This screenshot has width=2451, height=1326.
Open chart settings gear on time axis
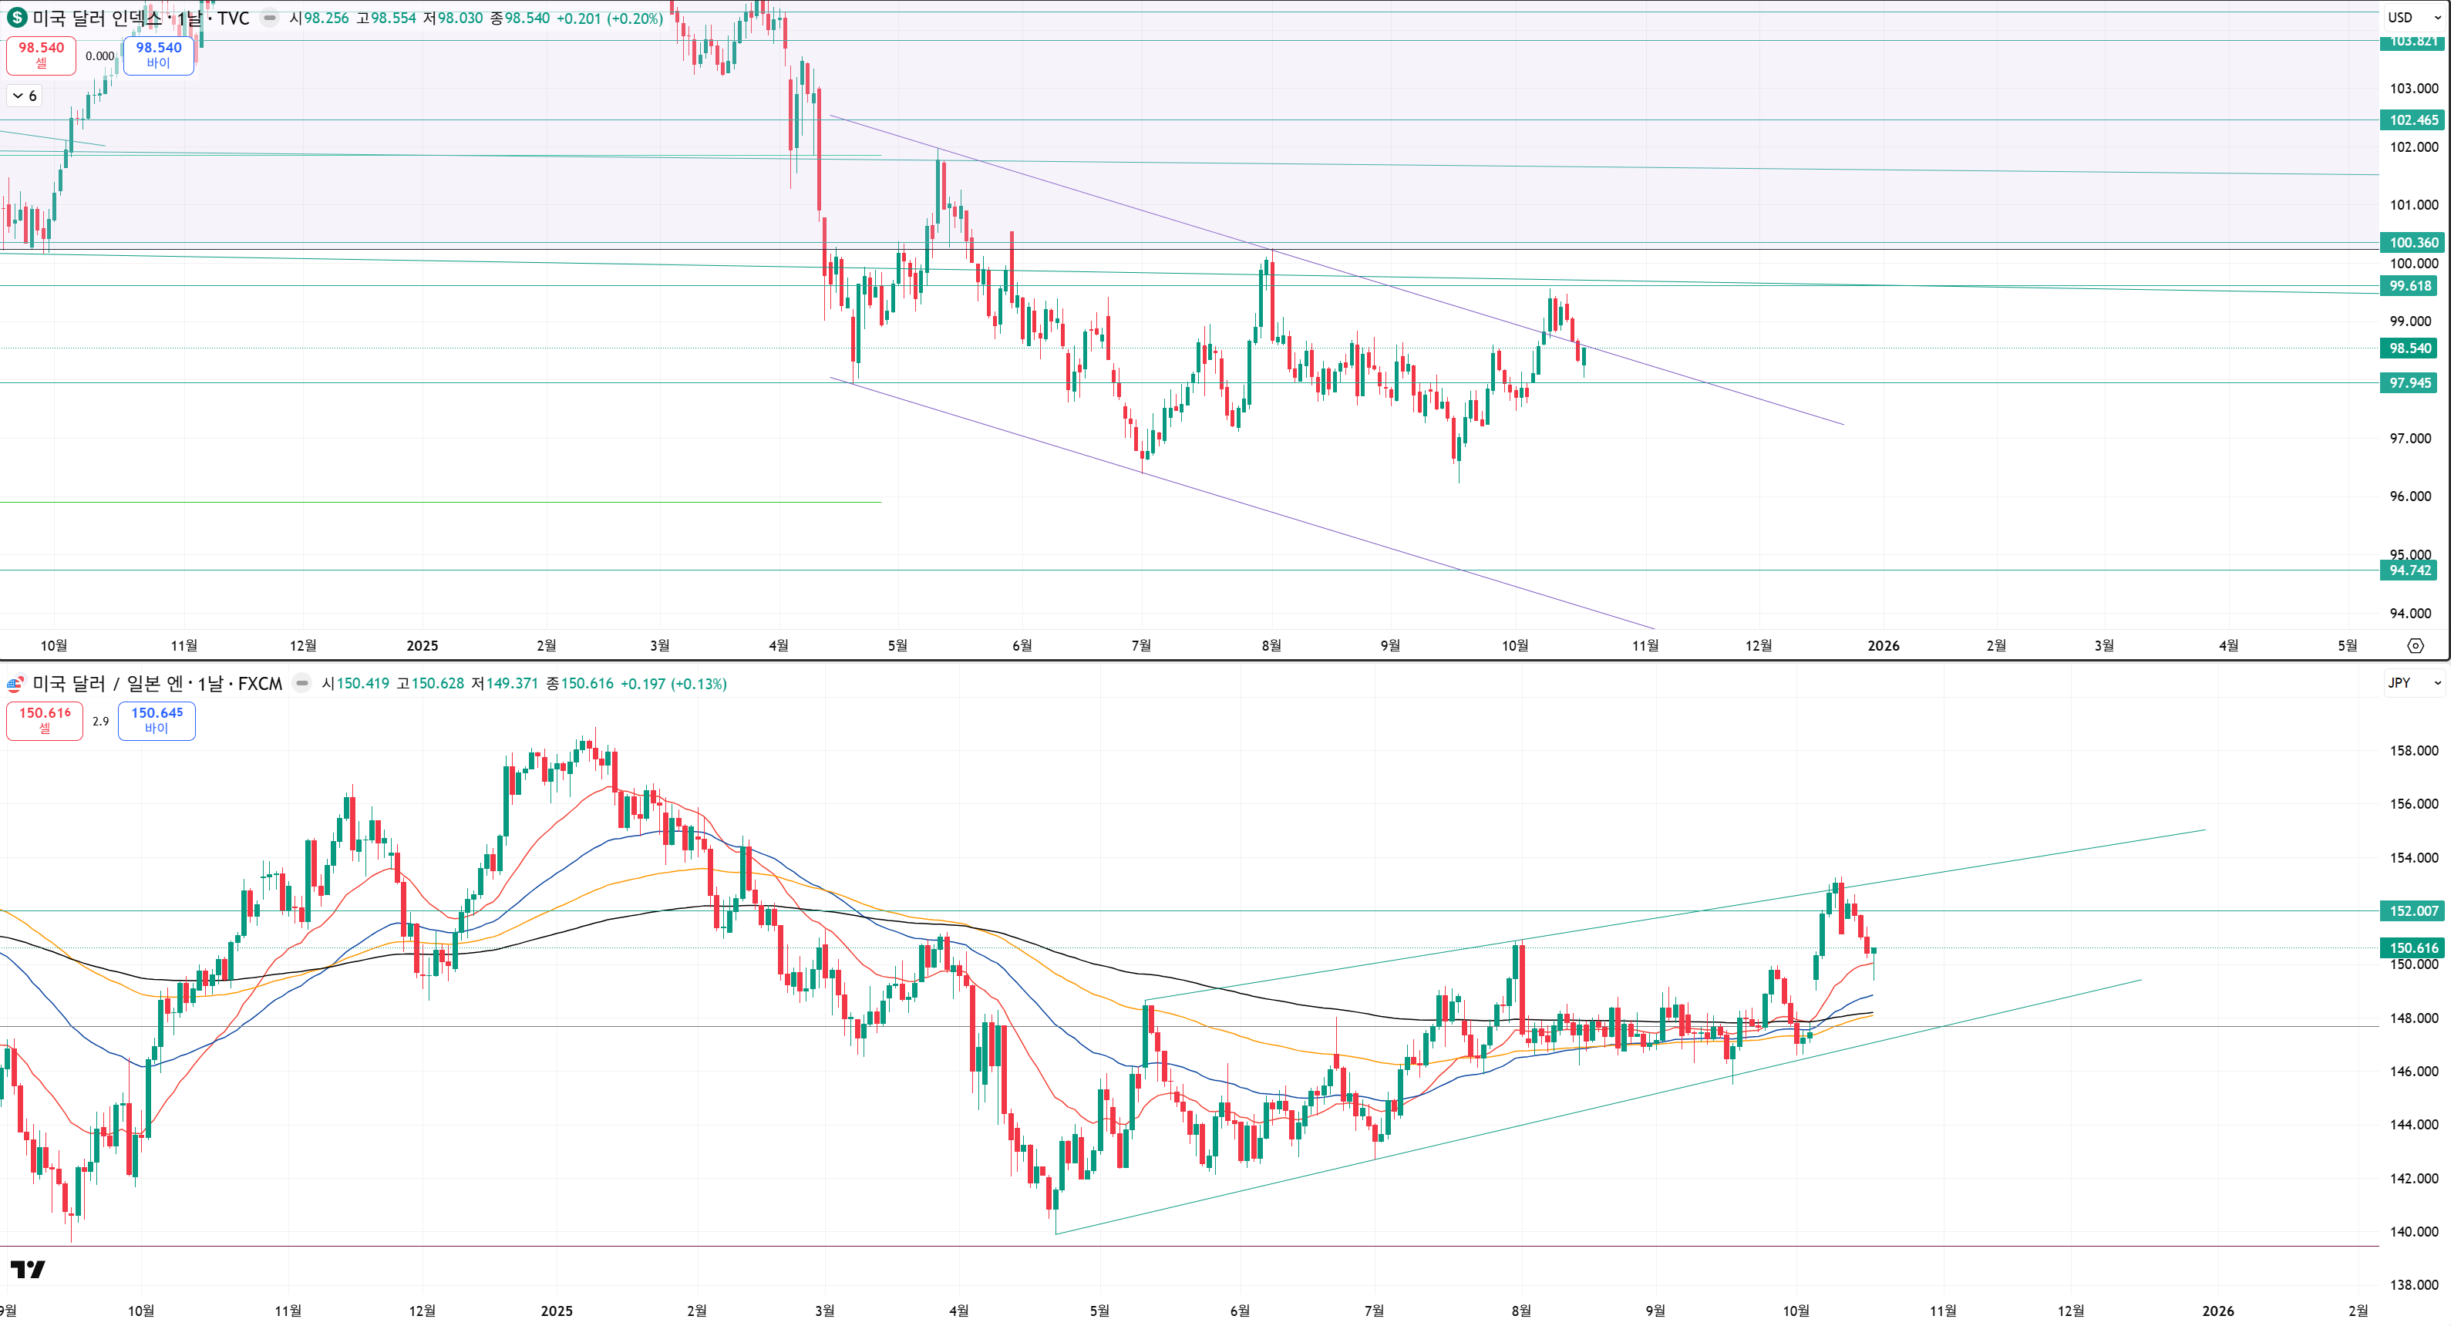[x=2415, y=646]
